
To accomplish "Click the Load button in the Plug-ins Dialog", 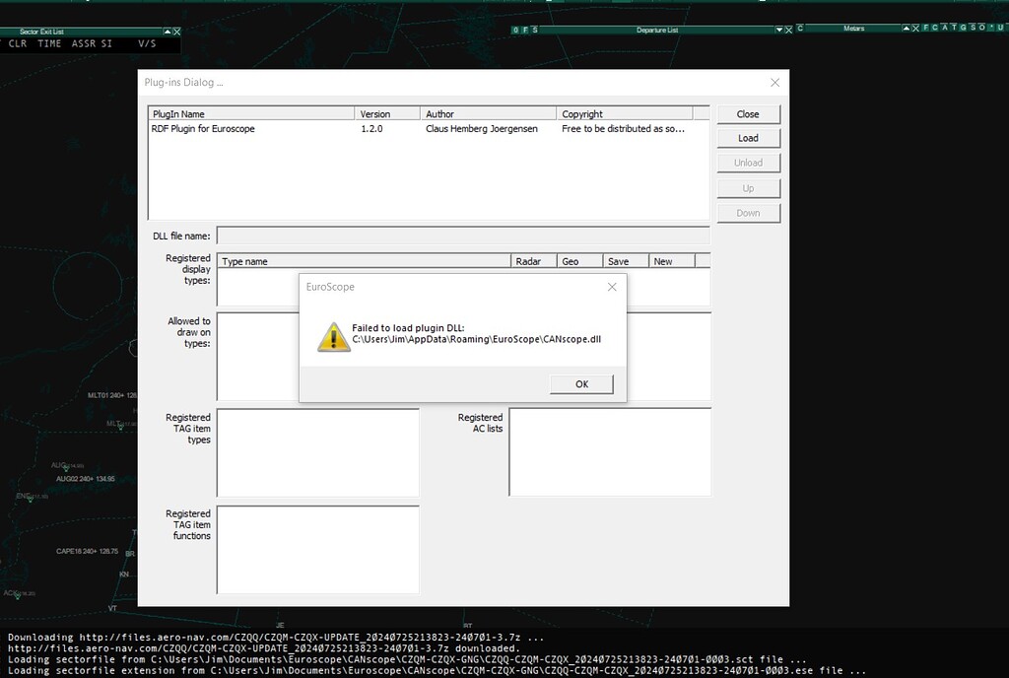I will point(748,138).
